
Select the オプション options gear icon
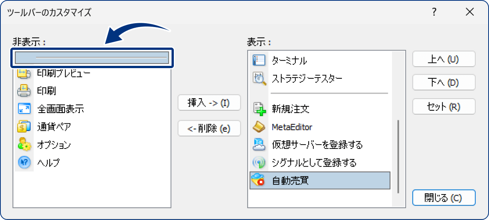(x=24, y=145)
